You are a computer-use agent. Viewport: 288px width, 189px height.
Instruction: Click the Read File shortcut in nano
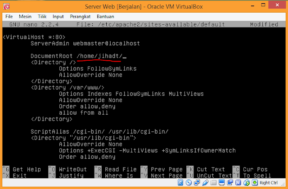click(x=116, y=169)
